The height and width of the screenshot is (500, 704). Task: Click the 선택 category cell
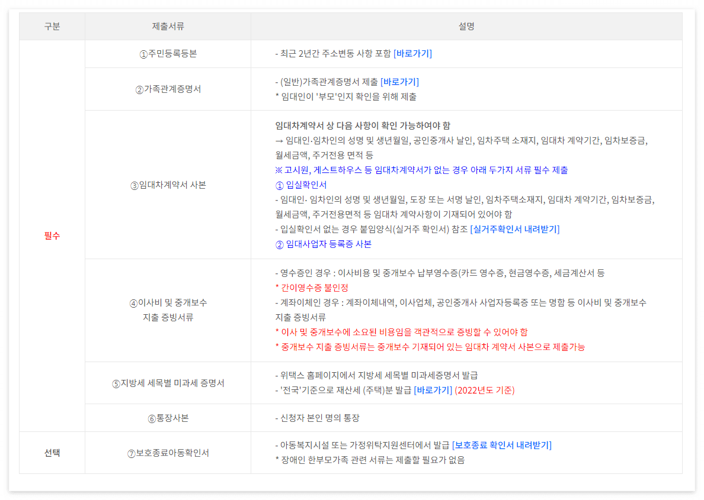pos(52,452)
